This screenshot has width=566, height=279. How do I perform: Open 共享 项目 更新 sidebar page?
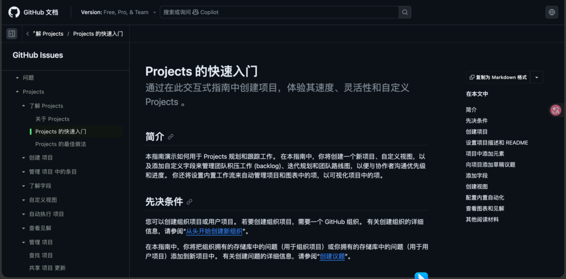tap(48, 268)
